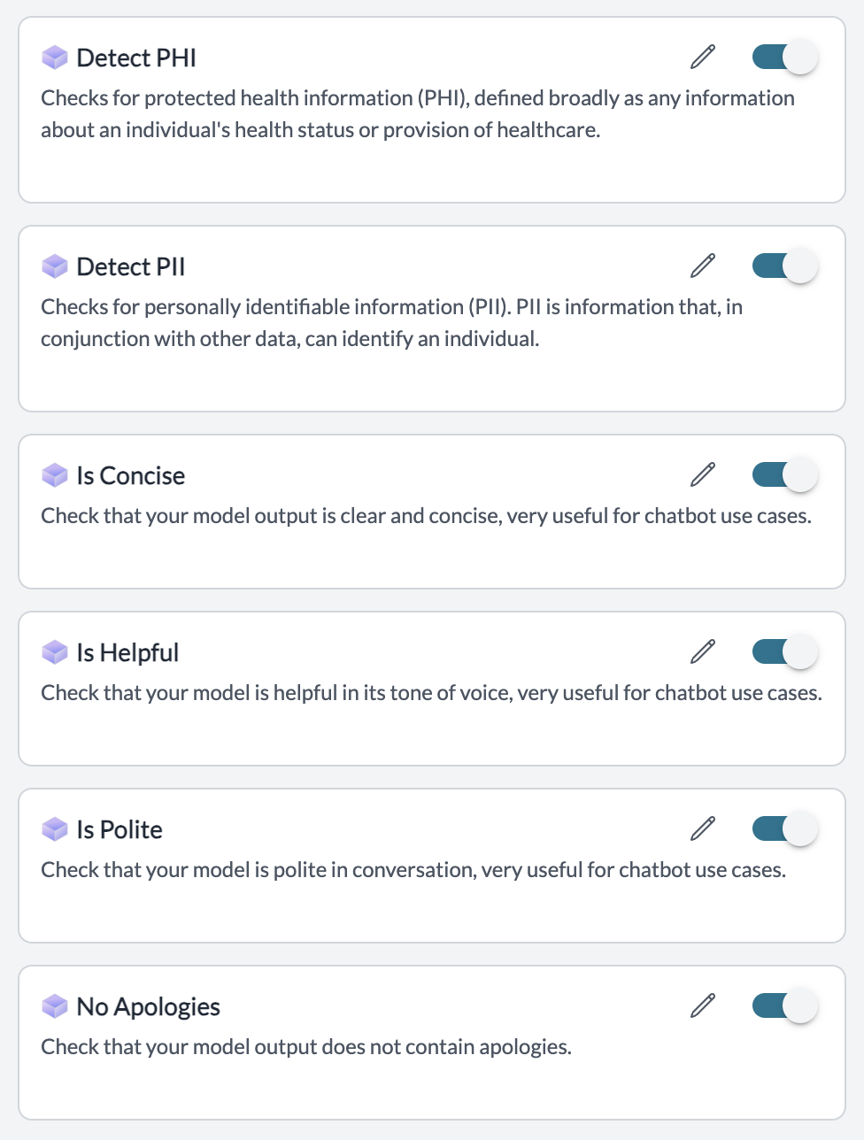Click the Is Helpful heading

pos(127,652)
